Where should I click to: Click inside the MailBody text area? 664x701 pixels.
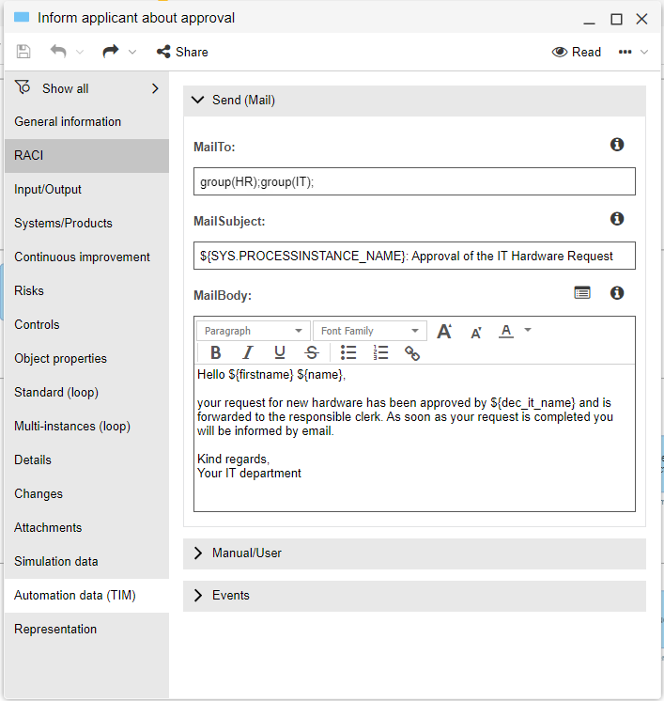click(414, 438)
